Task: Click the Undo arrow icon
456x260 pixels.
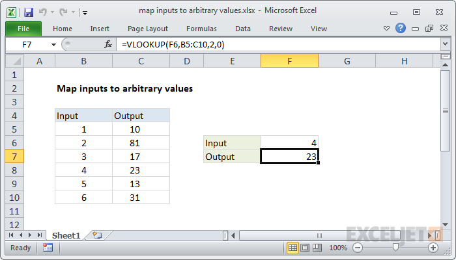Action: pos(44,11)
